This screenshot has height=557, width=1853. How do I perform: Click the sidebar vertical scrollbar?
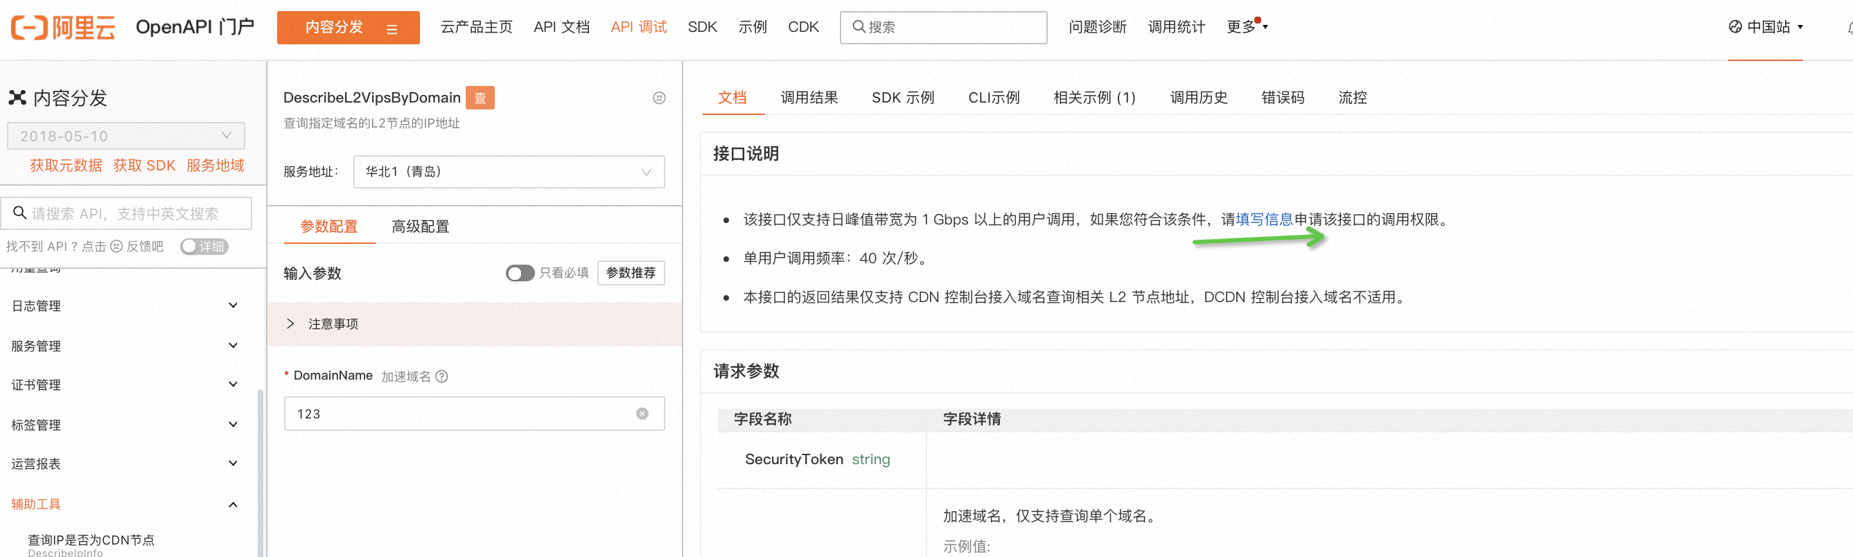pos(261,473)
